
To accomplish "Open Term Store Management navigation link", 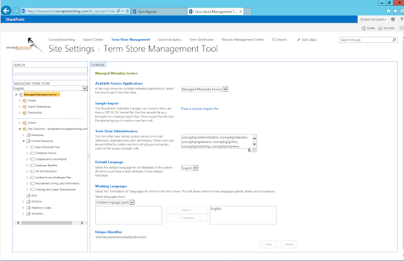I will coord(131,40).
